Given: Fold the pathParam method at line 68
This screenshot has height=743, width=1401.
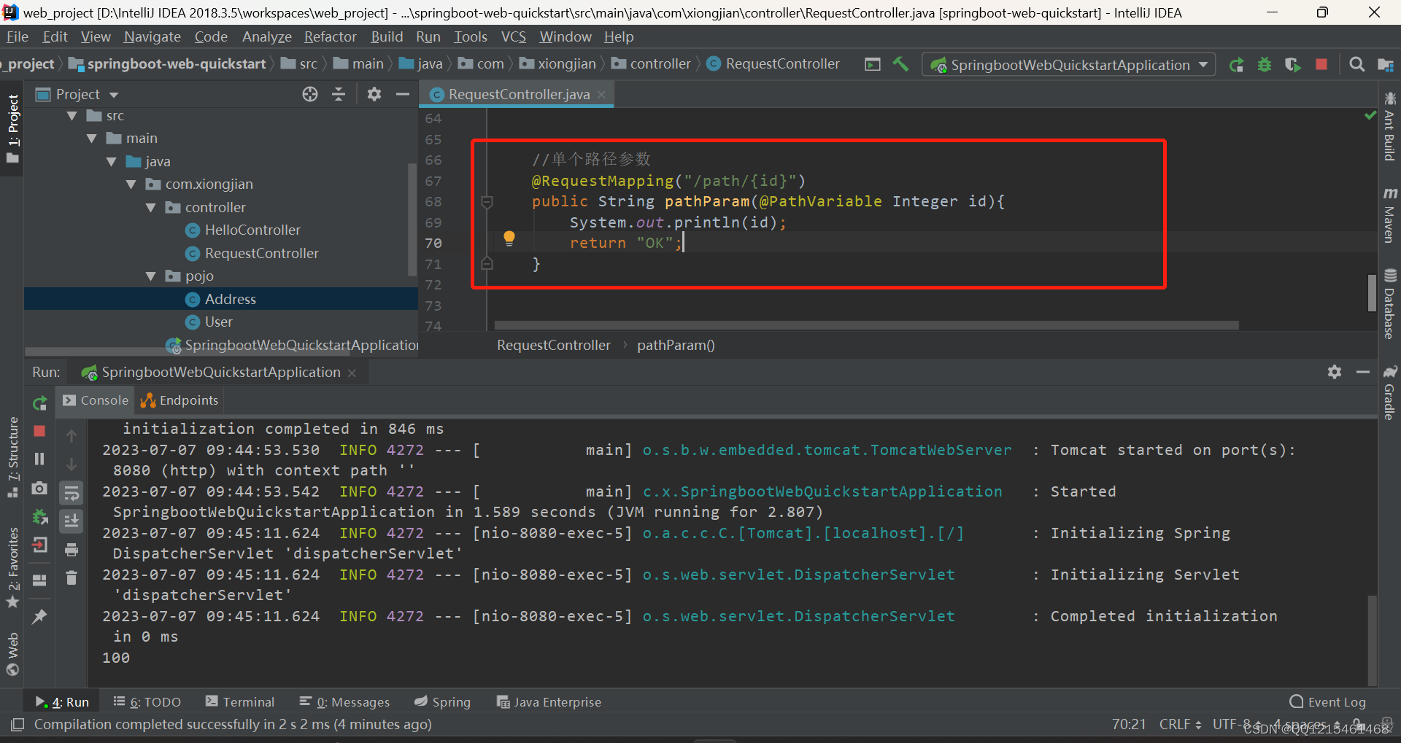Looking at the screenshot, I should 487,201.
